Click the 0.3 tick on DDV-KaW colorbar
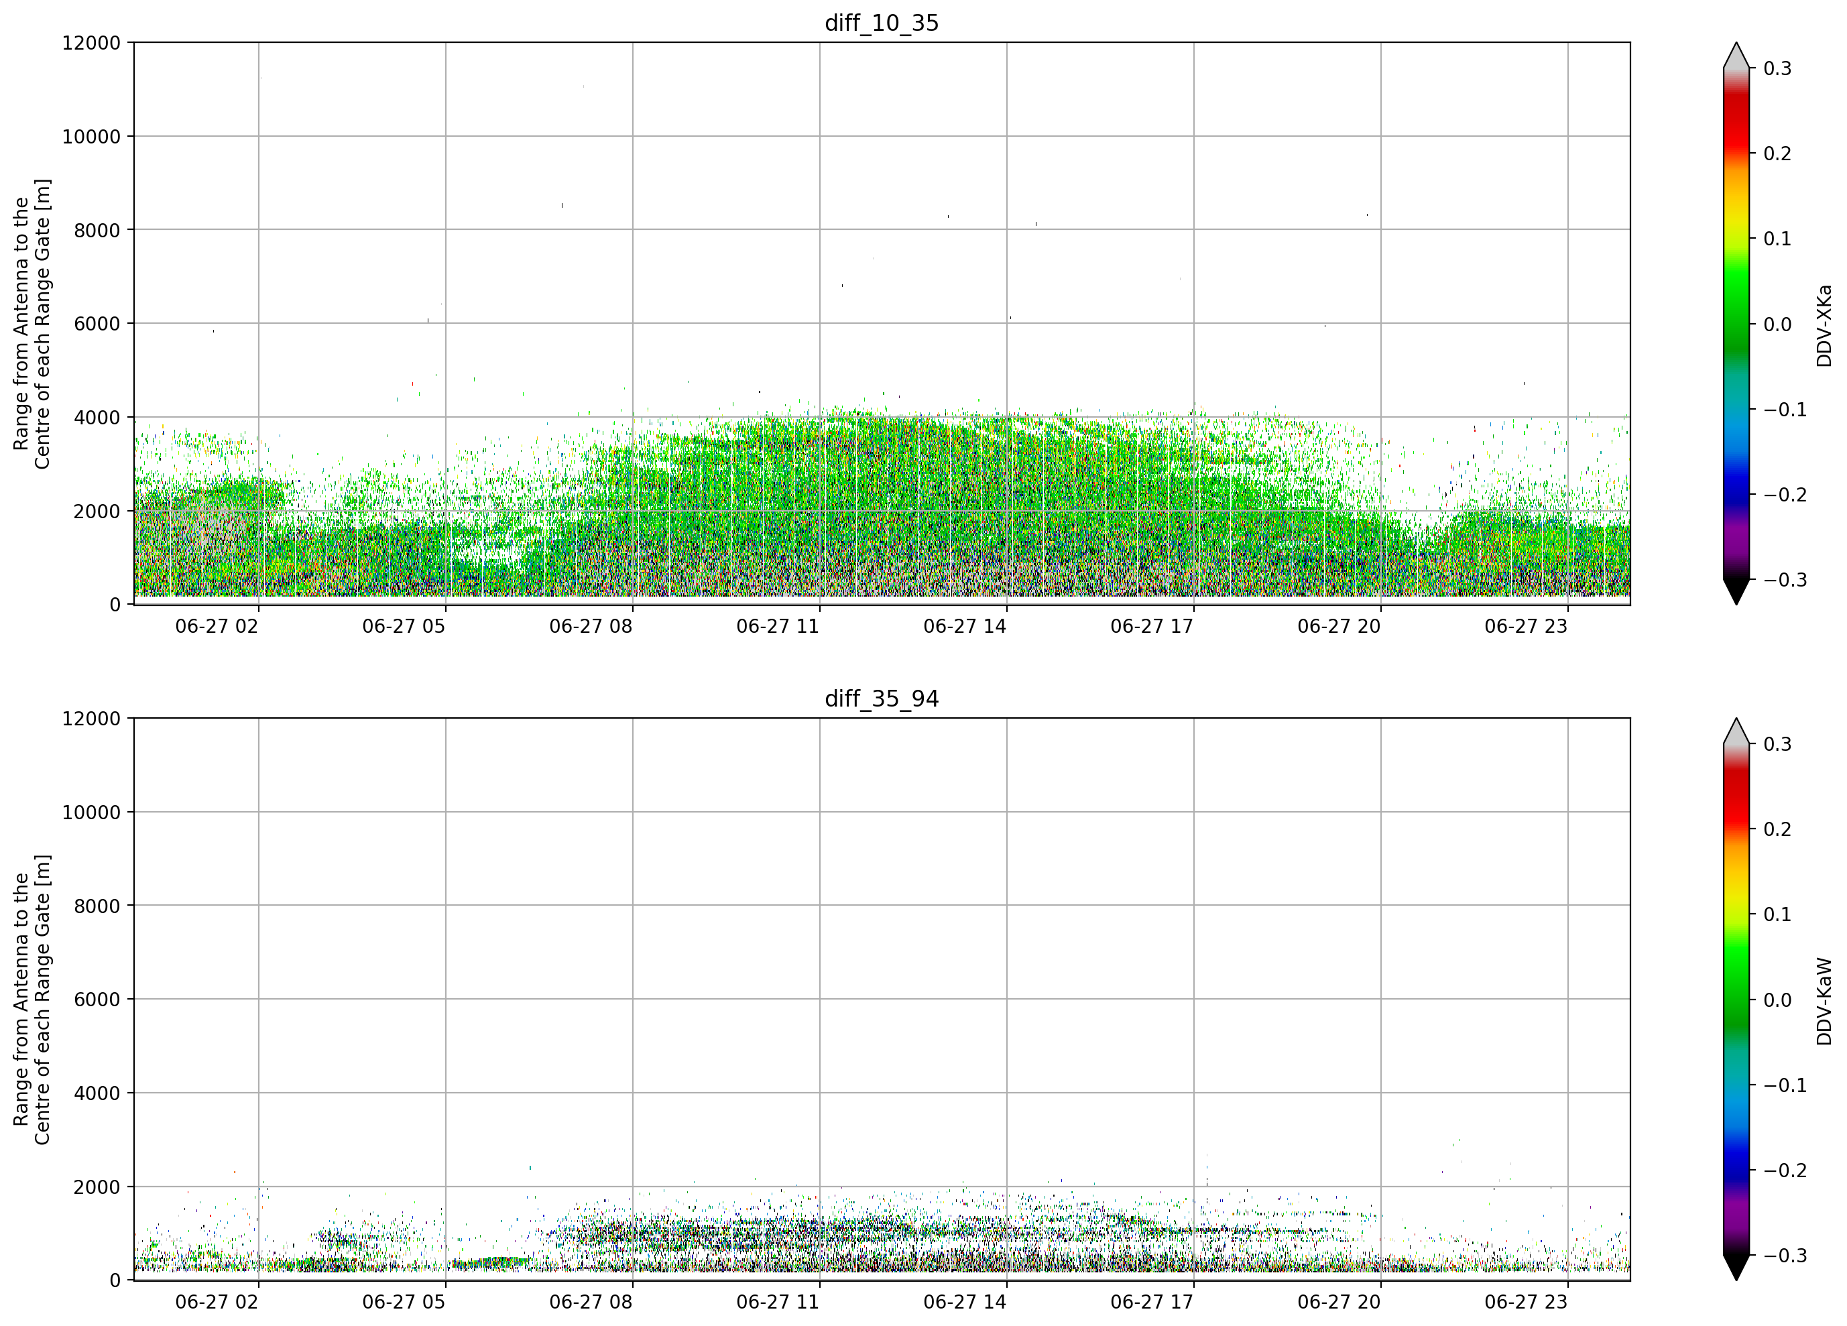 (1777, 744)
